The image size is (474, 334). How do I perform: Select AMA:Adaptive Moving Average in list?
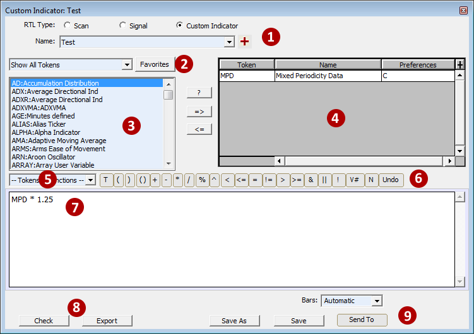coord(59,141)
